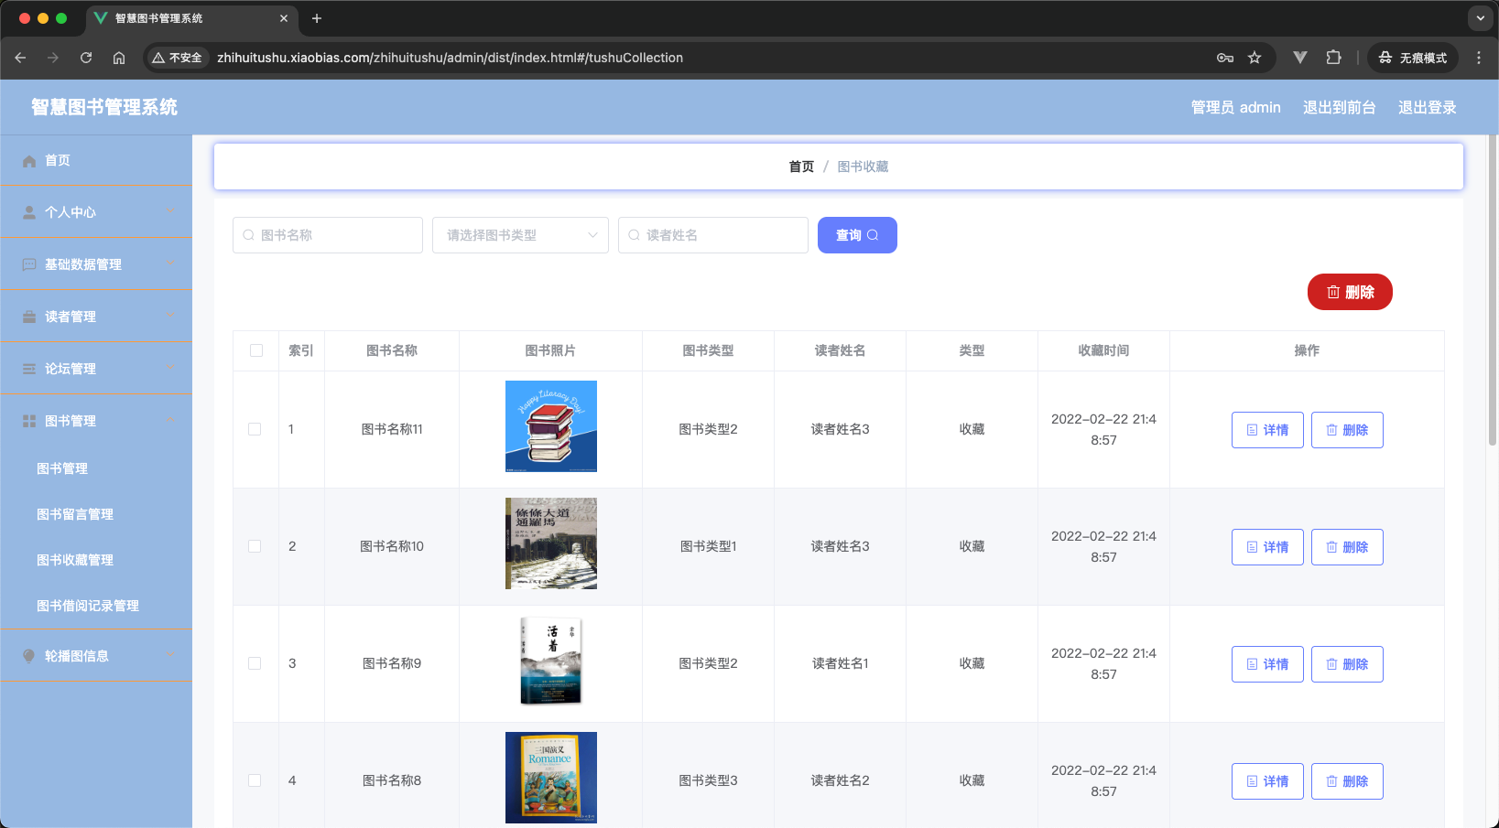Click the list icon beside 论坛管理

29,369
